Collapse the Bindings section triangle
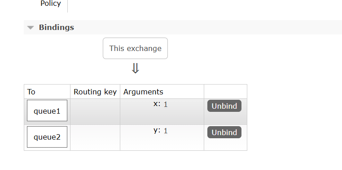The image size is (342, 170). click(31, 28)
